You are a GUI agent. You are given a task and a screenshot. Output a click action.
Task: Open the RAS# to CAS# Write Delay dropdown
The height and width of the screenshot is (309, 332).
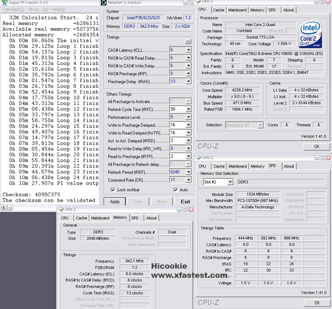tap(188, 66)
